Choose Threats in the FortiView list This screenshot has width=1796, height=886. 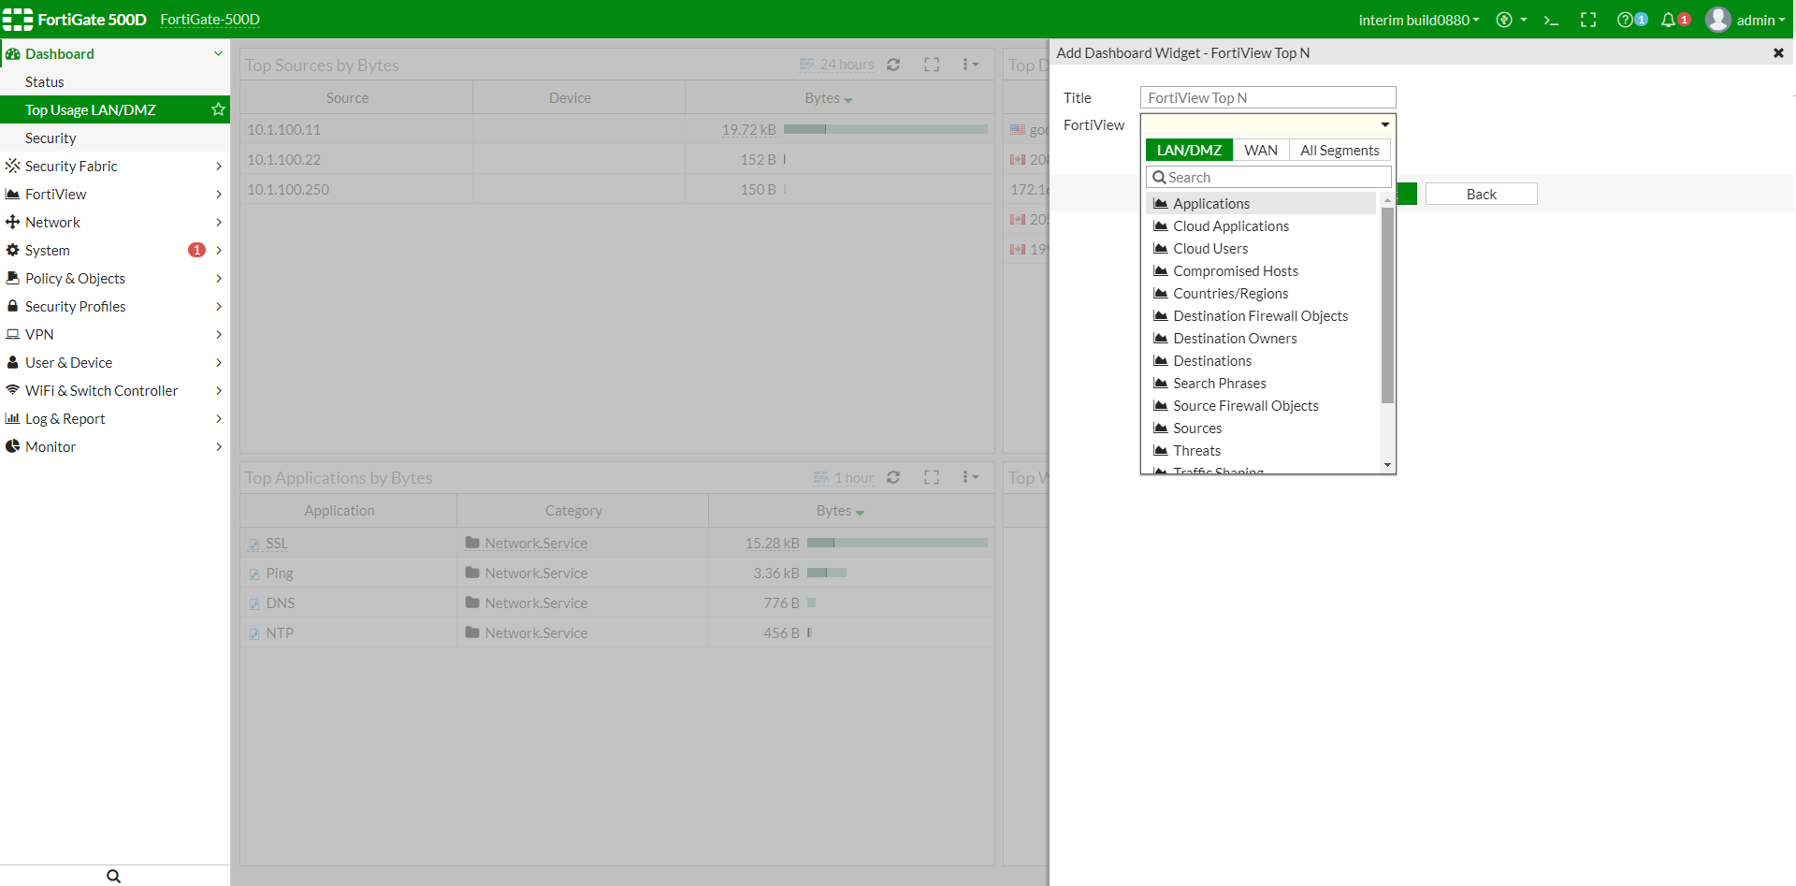coord(1260,450)
